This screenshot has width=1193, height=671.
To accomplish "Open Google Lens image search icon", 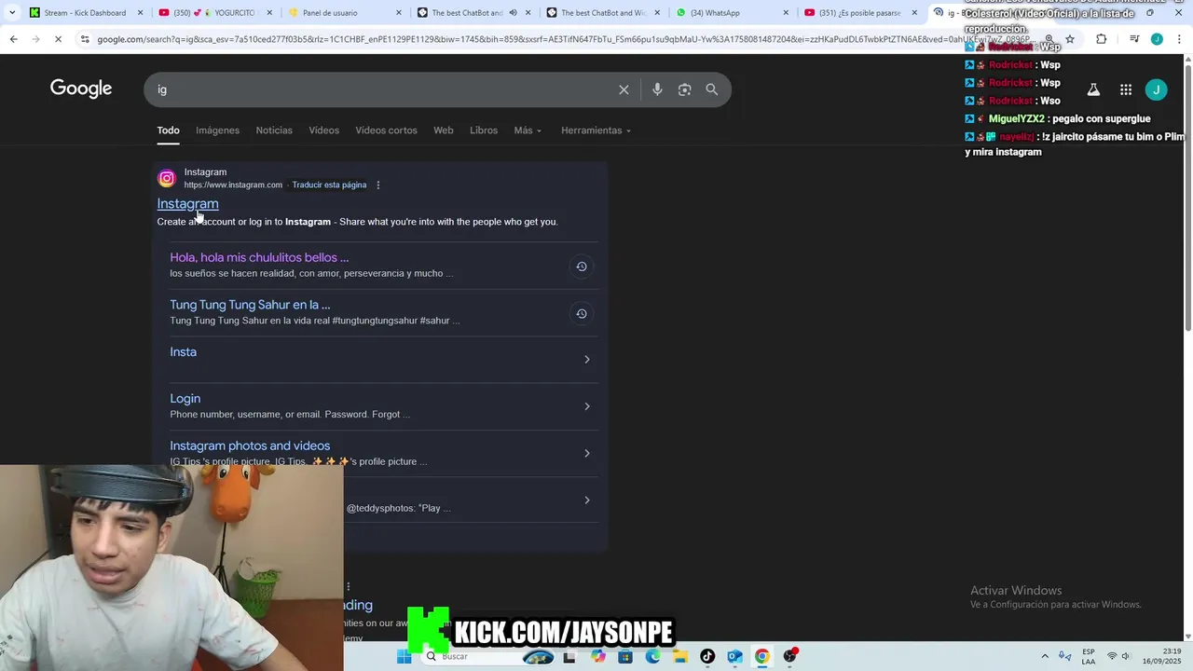I will tap(684, 89).
